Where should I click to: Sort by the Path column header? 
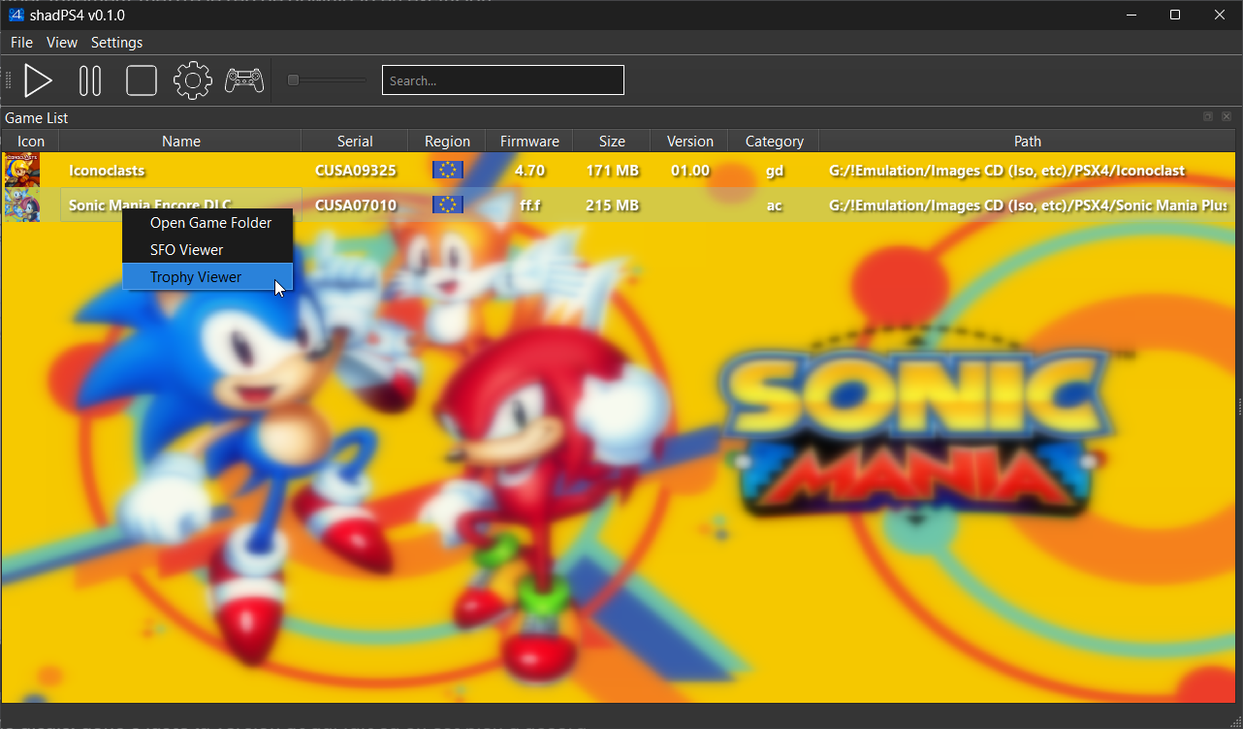coord(1028,142)
